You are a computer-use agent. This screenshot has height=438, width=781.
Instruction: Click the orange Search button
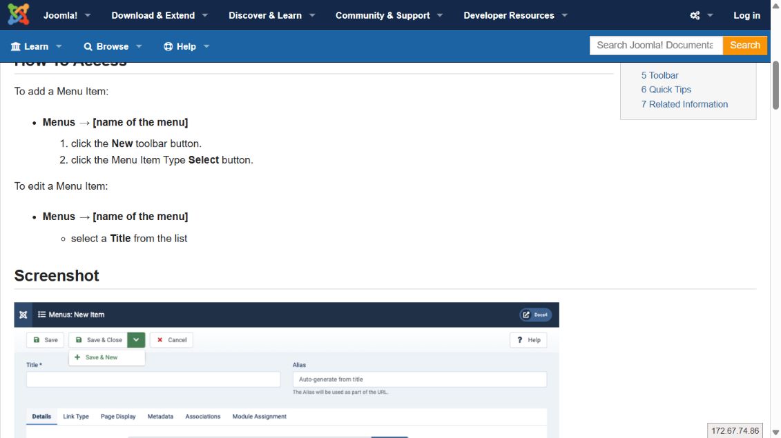coord(744,46)
